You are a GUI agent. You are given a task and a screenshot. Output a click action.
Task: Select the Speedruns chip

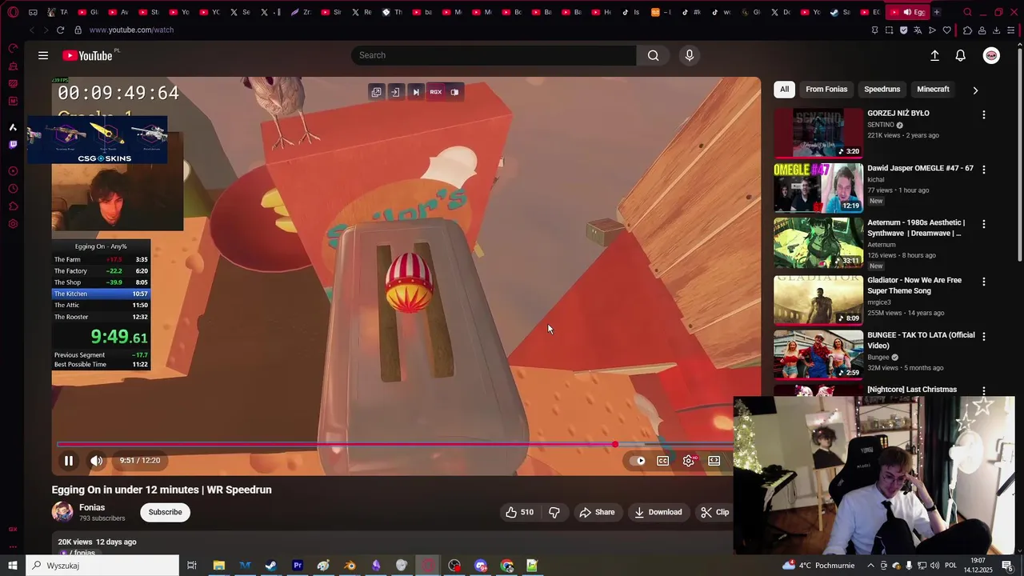(882, 89)
